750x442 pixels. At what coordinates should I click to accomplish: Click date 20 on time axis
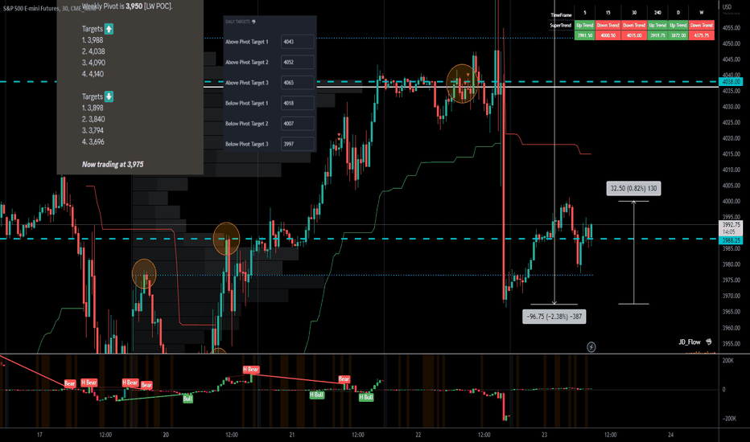point(166,435)
